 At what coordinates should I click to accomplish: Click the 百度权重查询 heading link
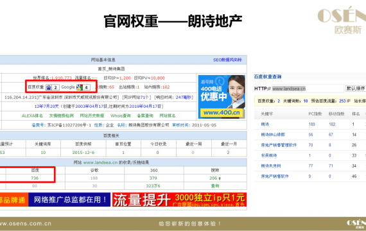pos(268,76)
